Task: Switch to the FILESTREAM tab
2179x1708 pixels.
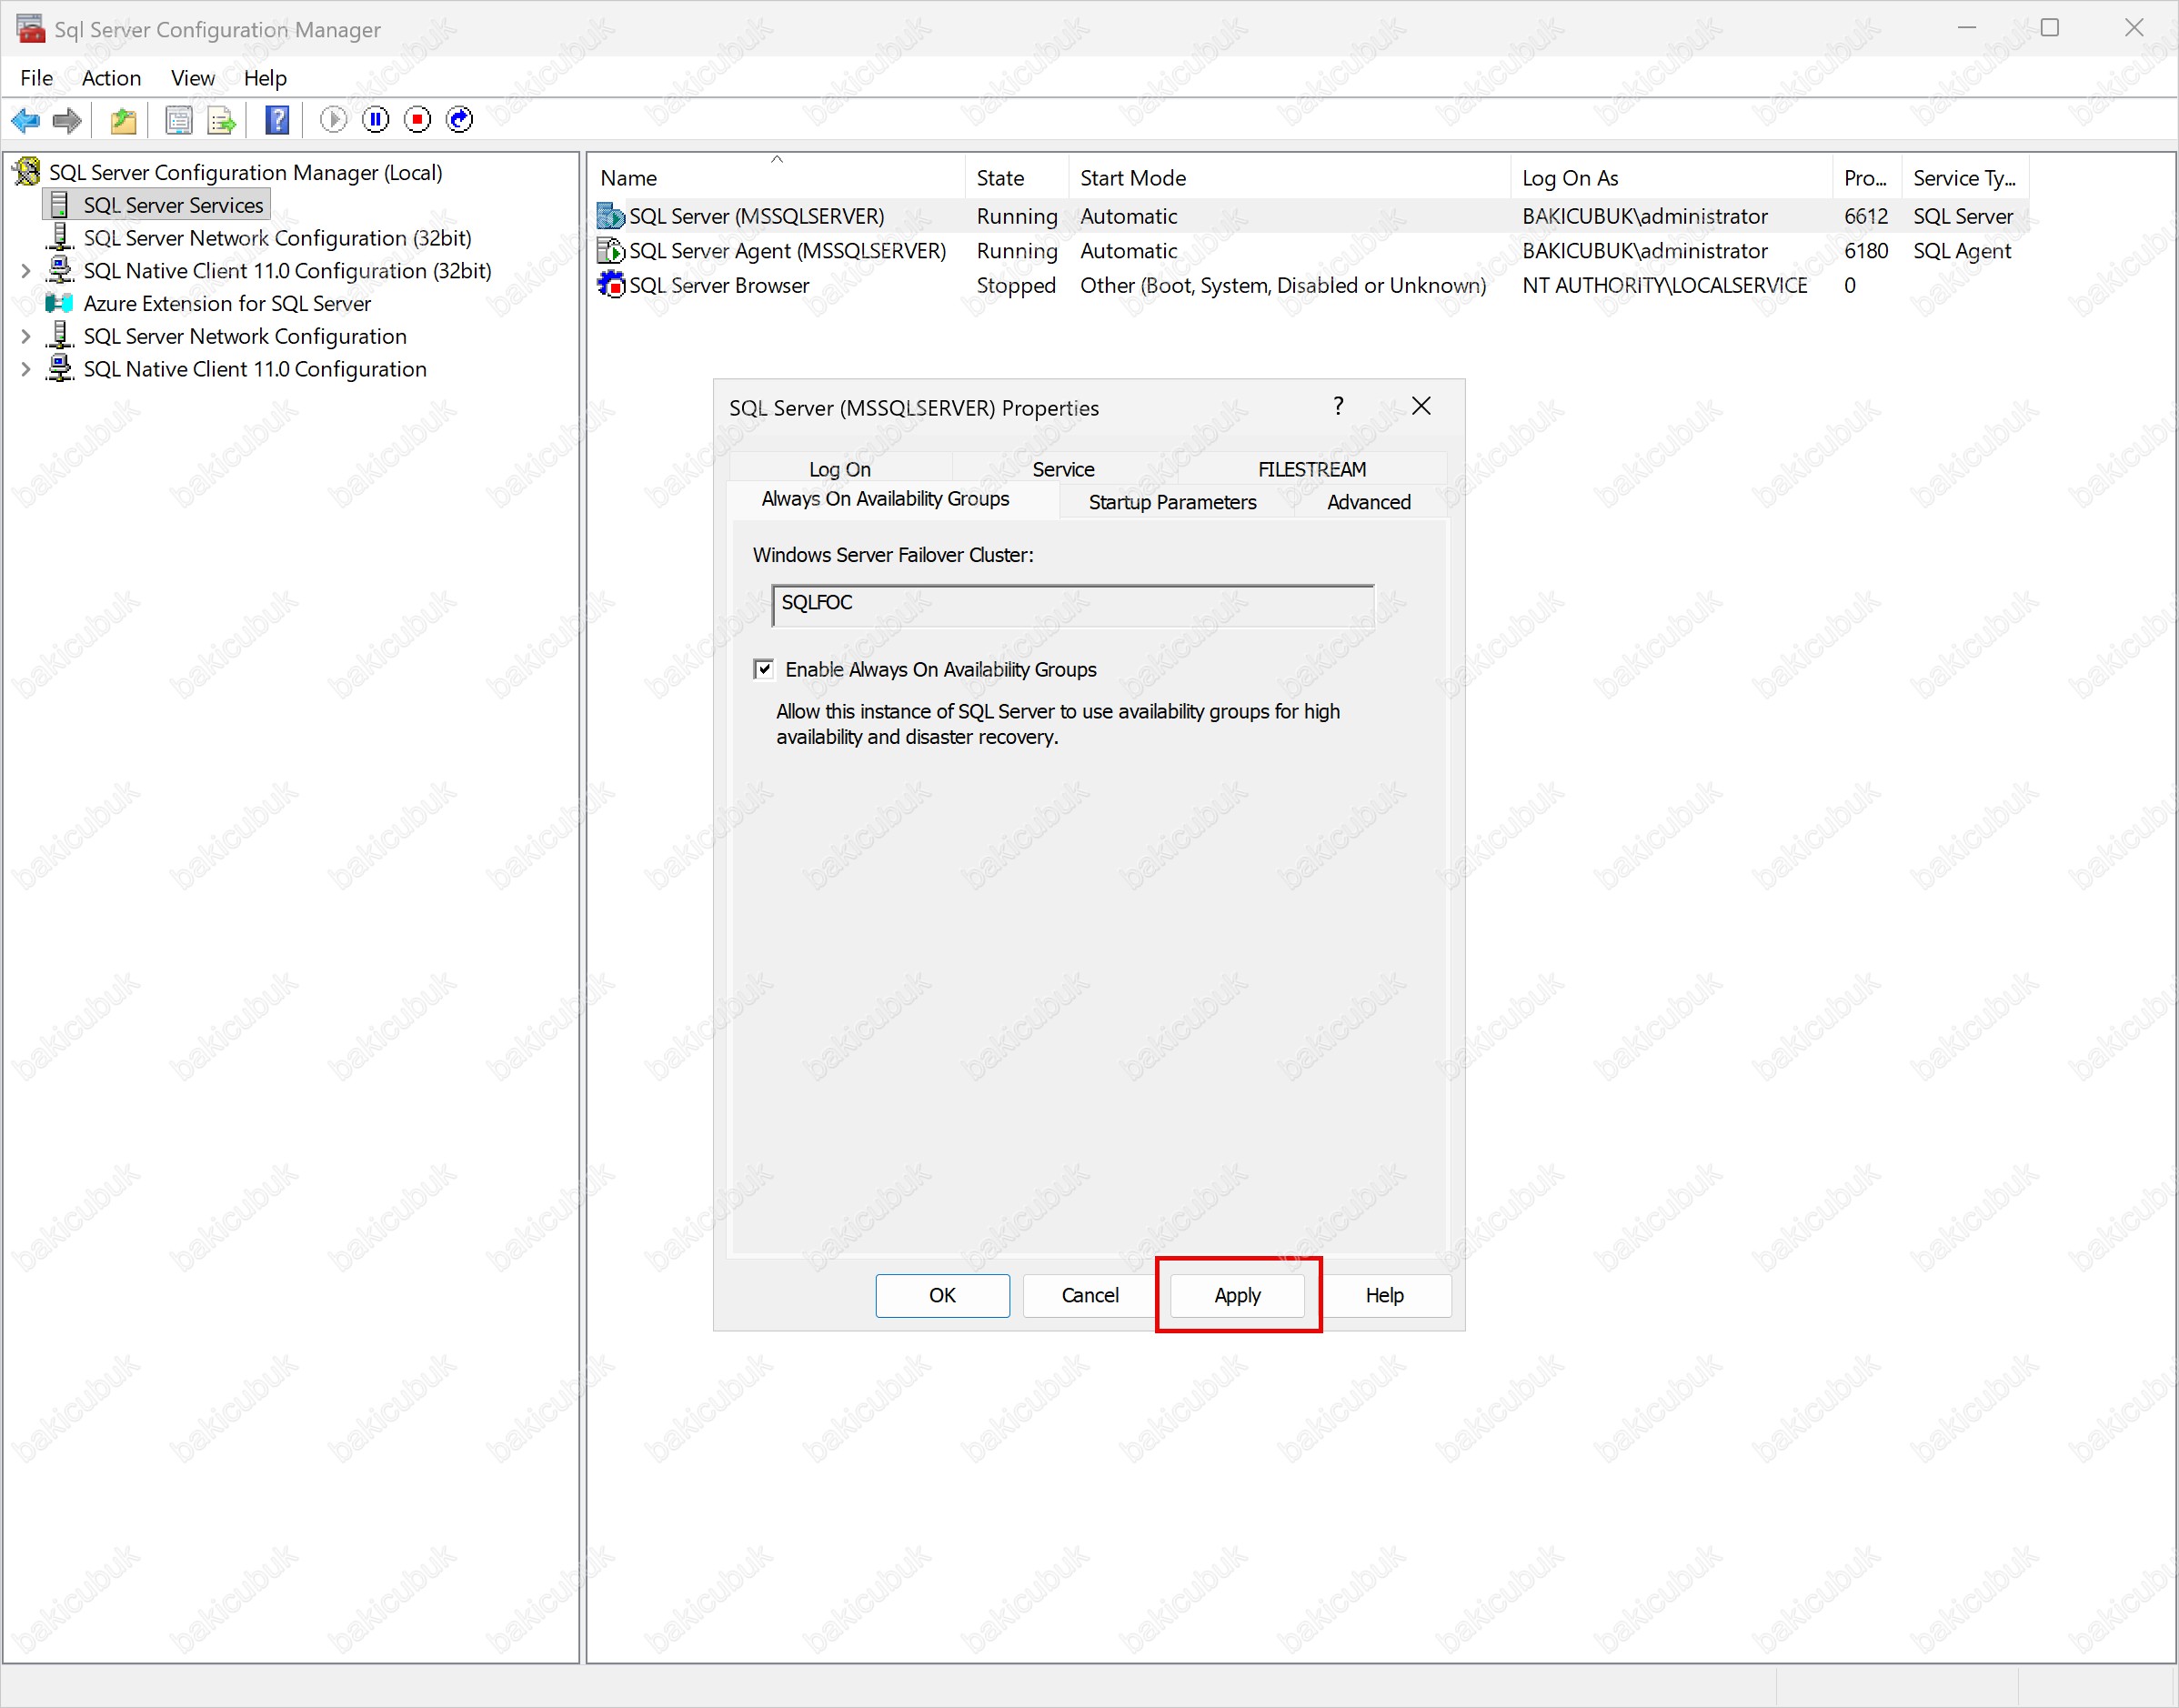Action: tap(1311, 469)
